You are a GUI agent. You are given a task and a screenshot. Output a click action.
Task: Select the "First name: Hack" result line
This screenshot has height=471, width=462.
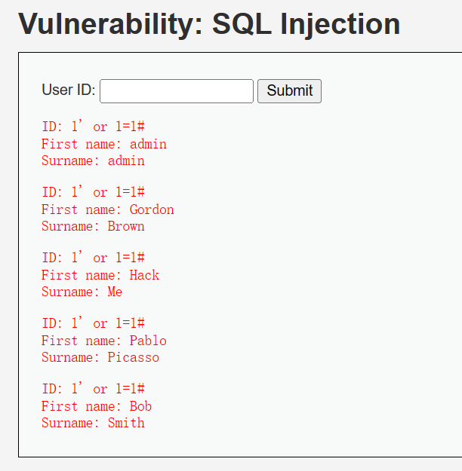[100, 275]
